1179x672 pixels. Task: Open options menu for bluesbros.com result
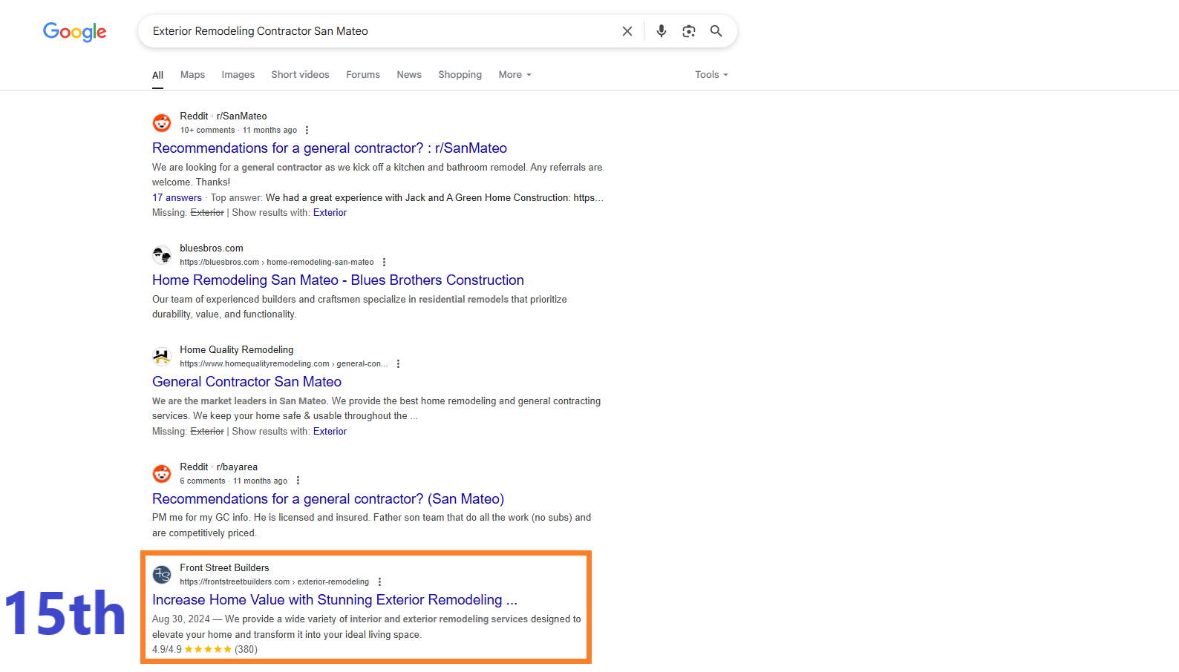pyautogui.click(x=384, y=262)
